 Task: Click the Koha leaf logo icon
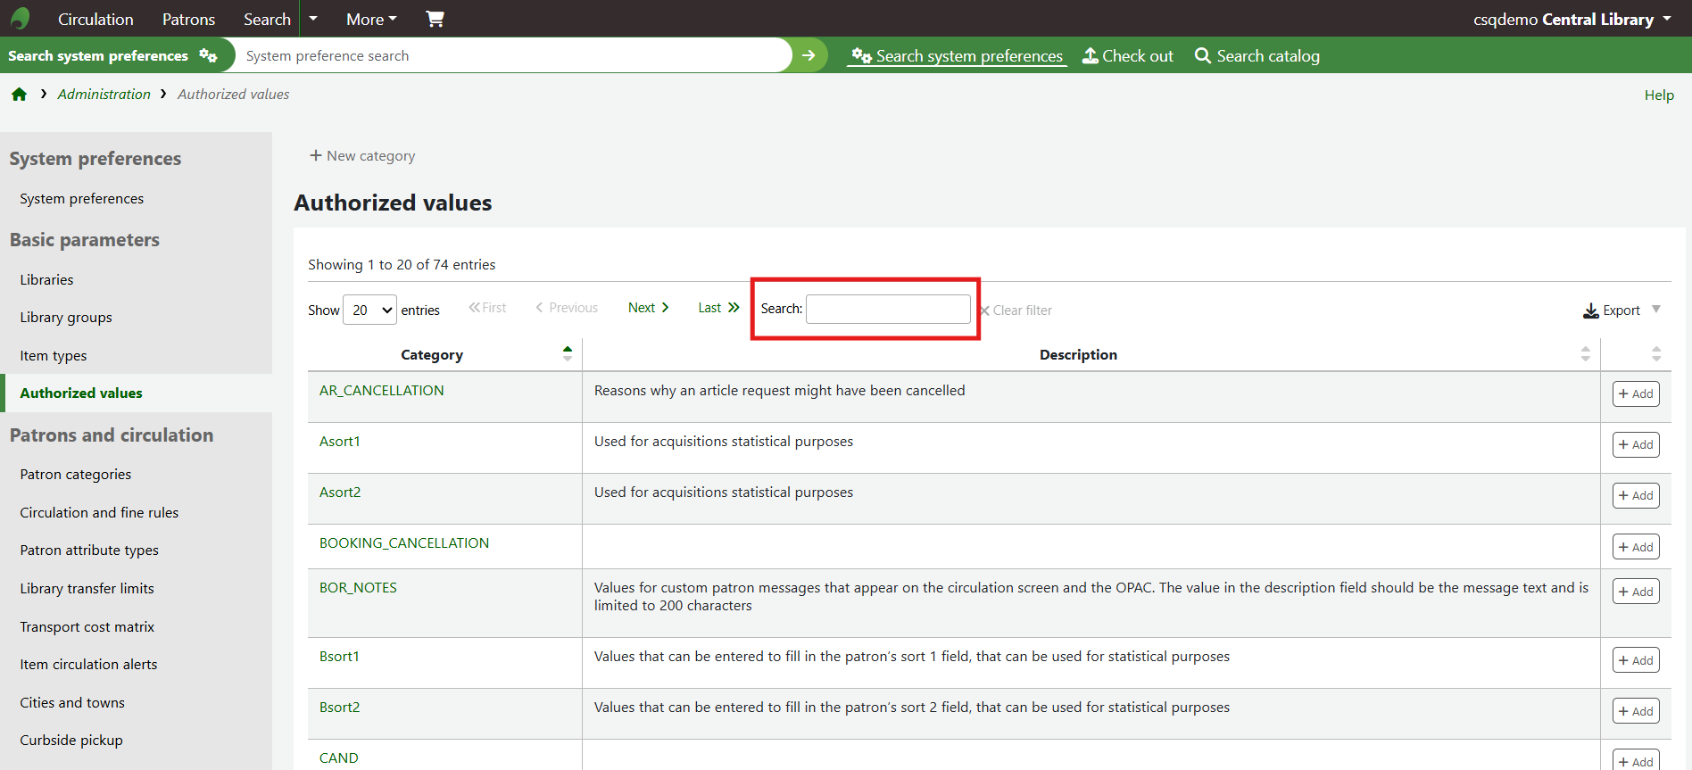[20, 19]
